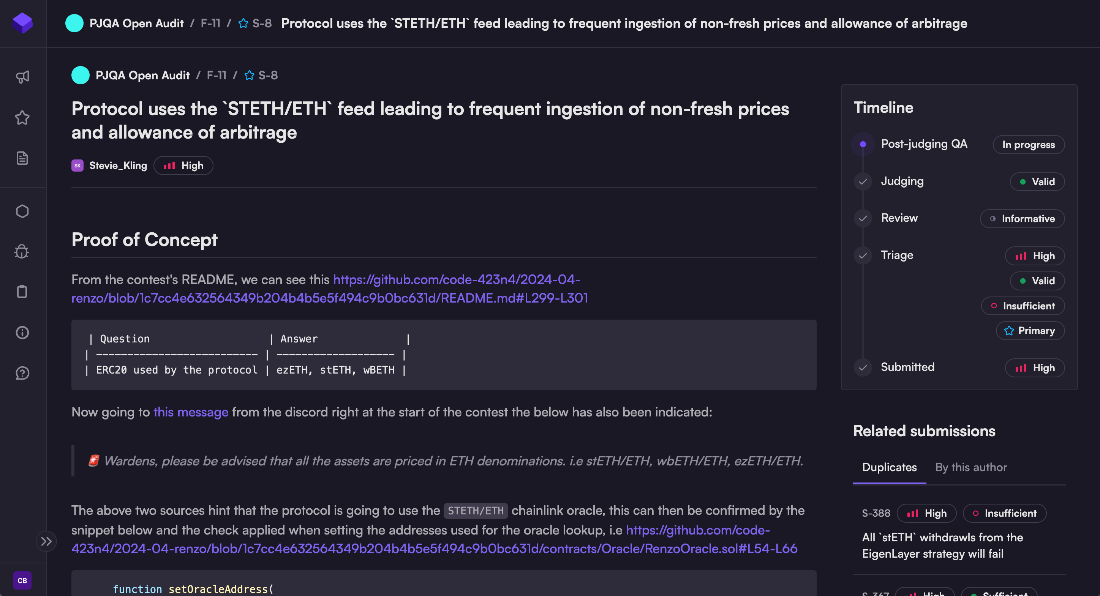Open the info circle icon in sidebar
Screen dimensions: 1100x596
22,332
